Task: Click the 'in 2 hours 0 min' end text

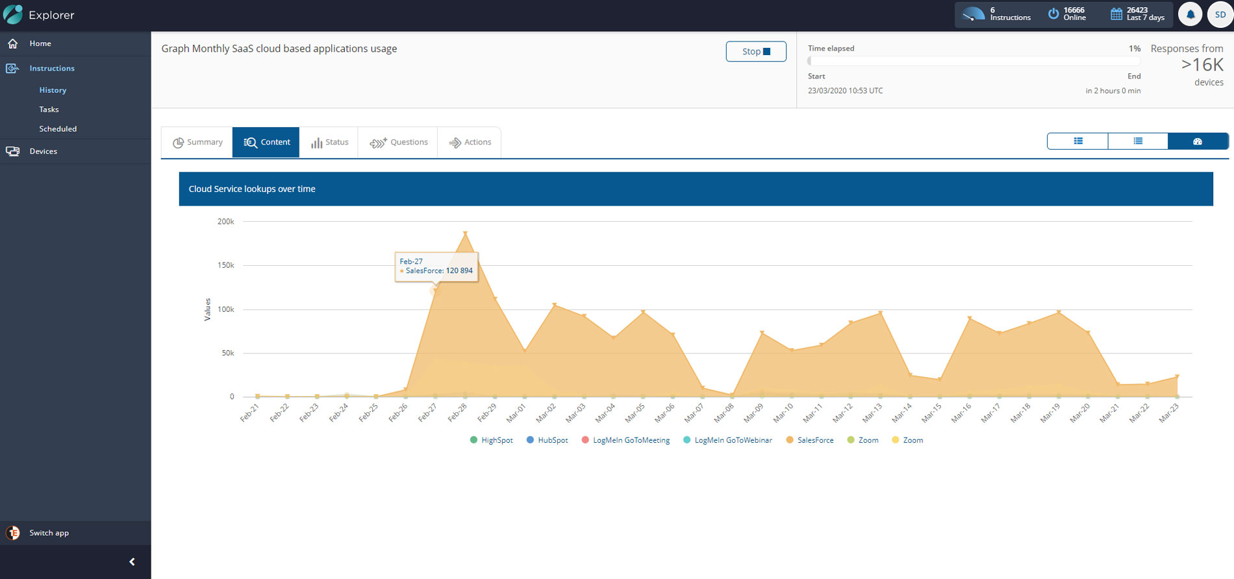Action: (1113, 91)
